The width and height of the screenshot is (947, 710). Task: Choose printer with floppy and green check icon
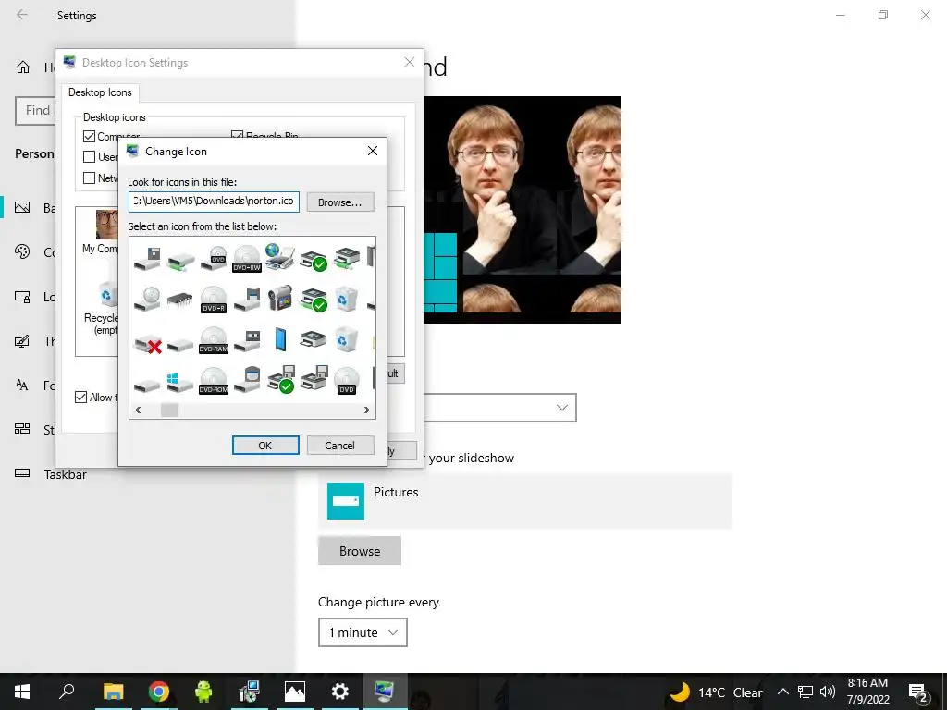pyautogui.click(x=280, y=380)
